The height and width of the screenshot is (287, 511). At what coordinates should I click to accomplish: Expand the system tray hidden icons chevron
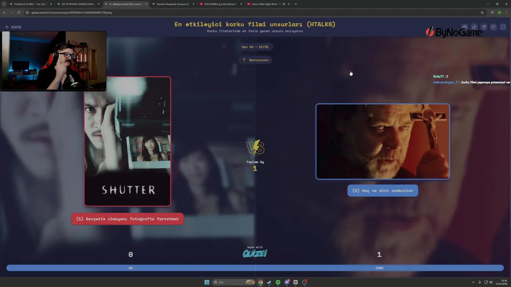(473, 282)
